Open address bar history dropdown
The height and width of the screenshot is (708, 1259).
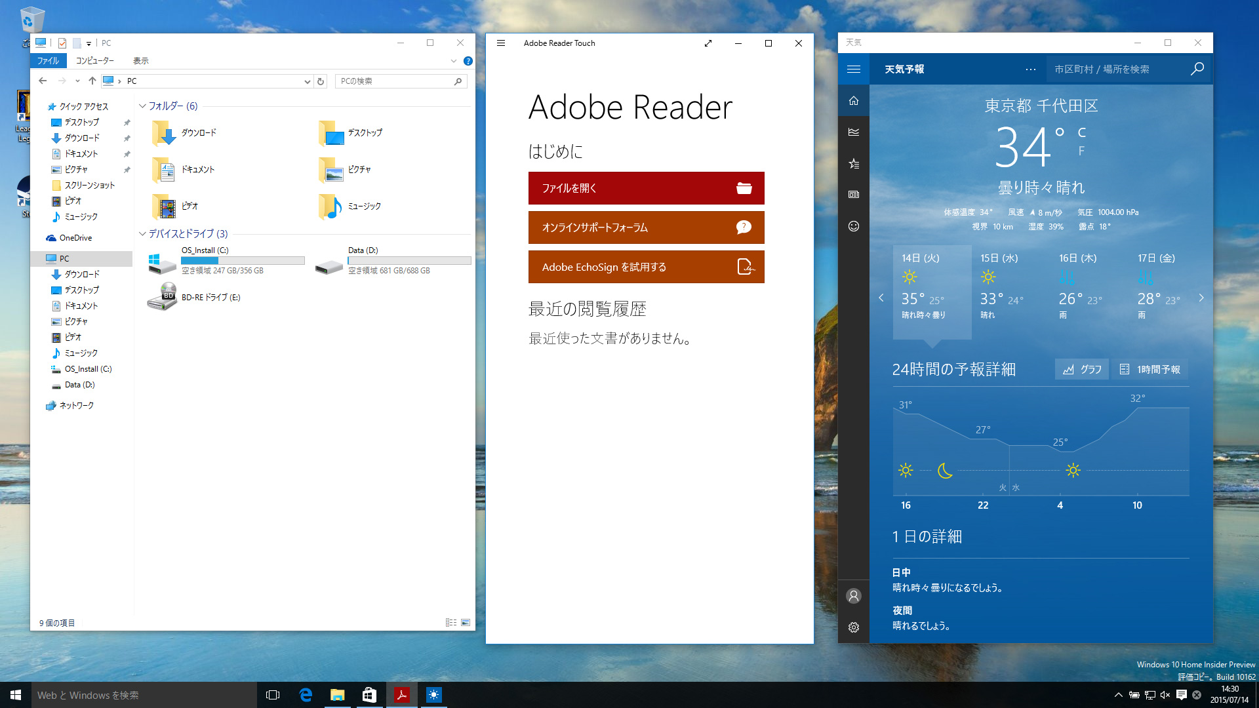click(x=307, y=81)
